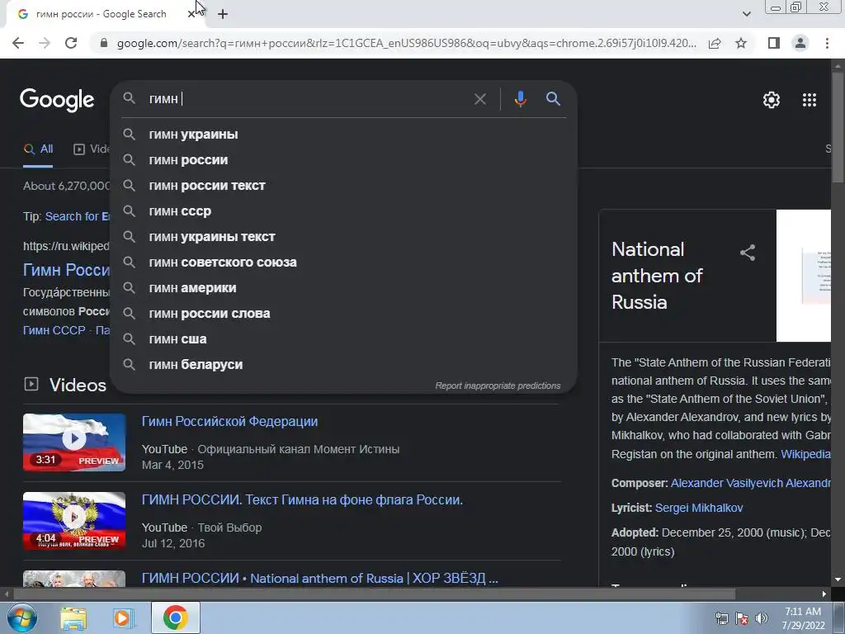Screen dimensions: 845x634
Task: Switch to the Videos results tab
Action: tap(92, 149)
